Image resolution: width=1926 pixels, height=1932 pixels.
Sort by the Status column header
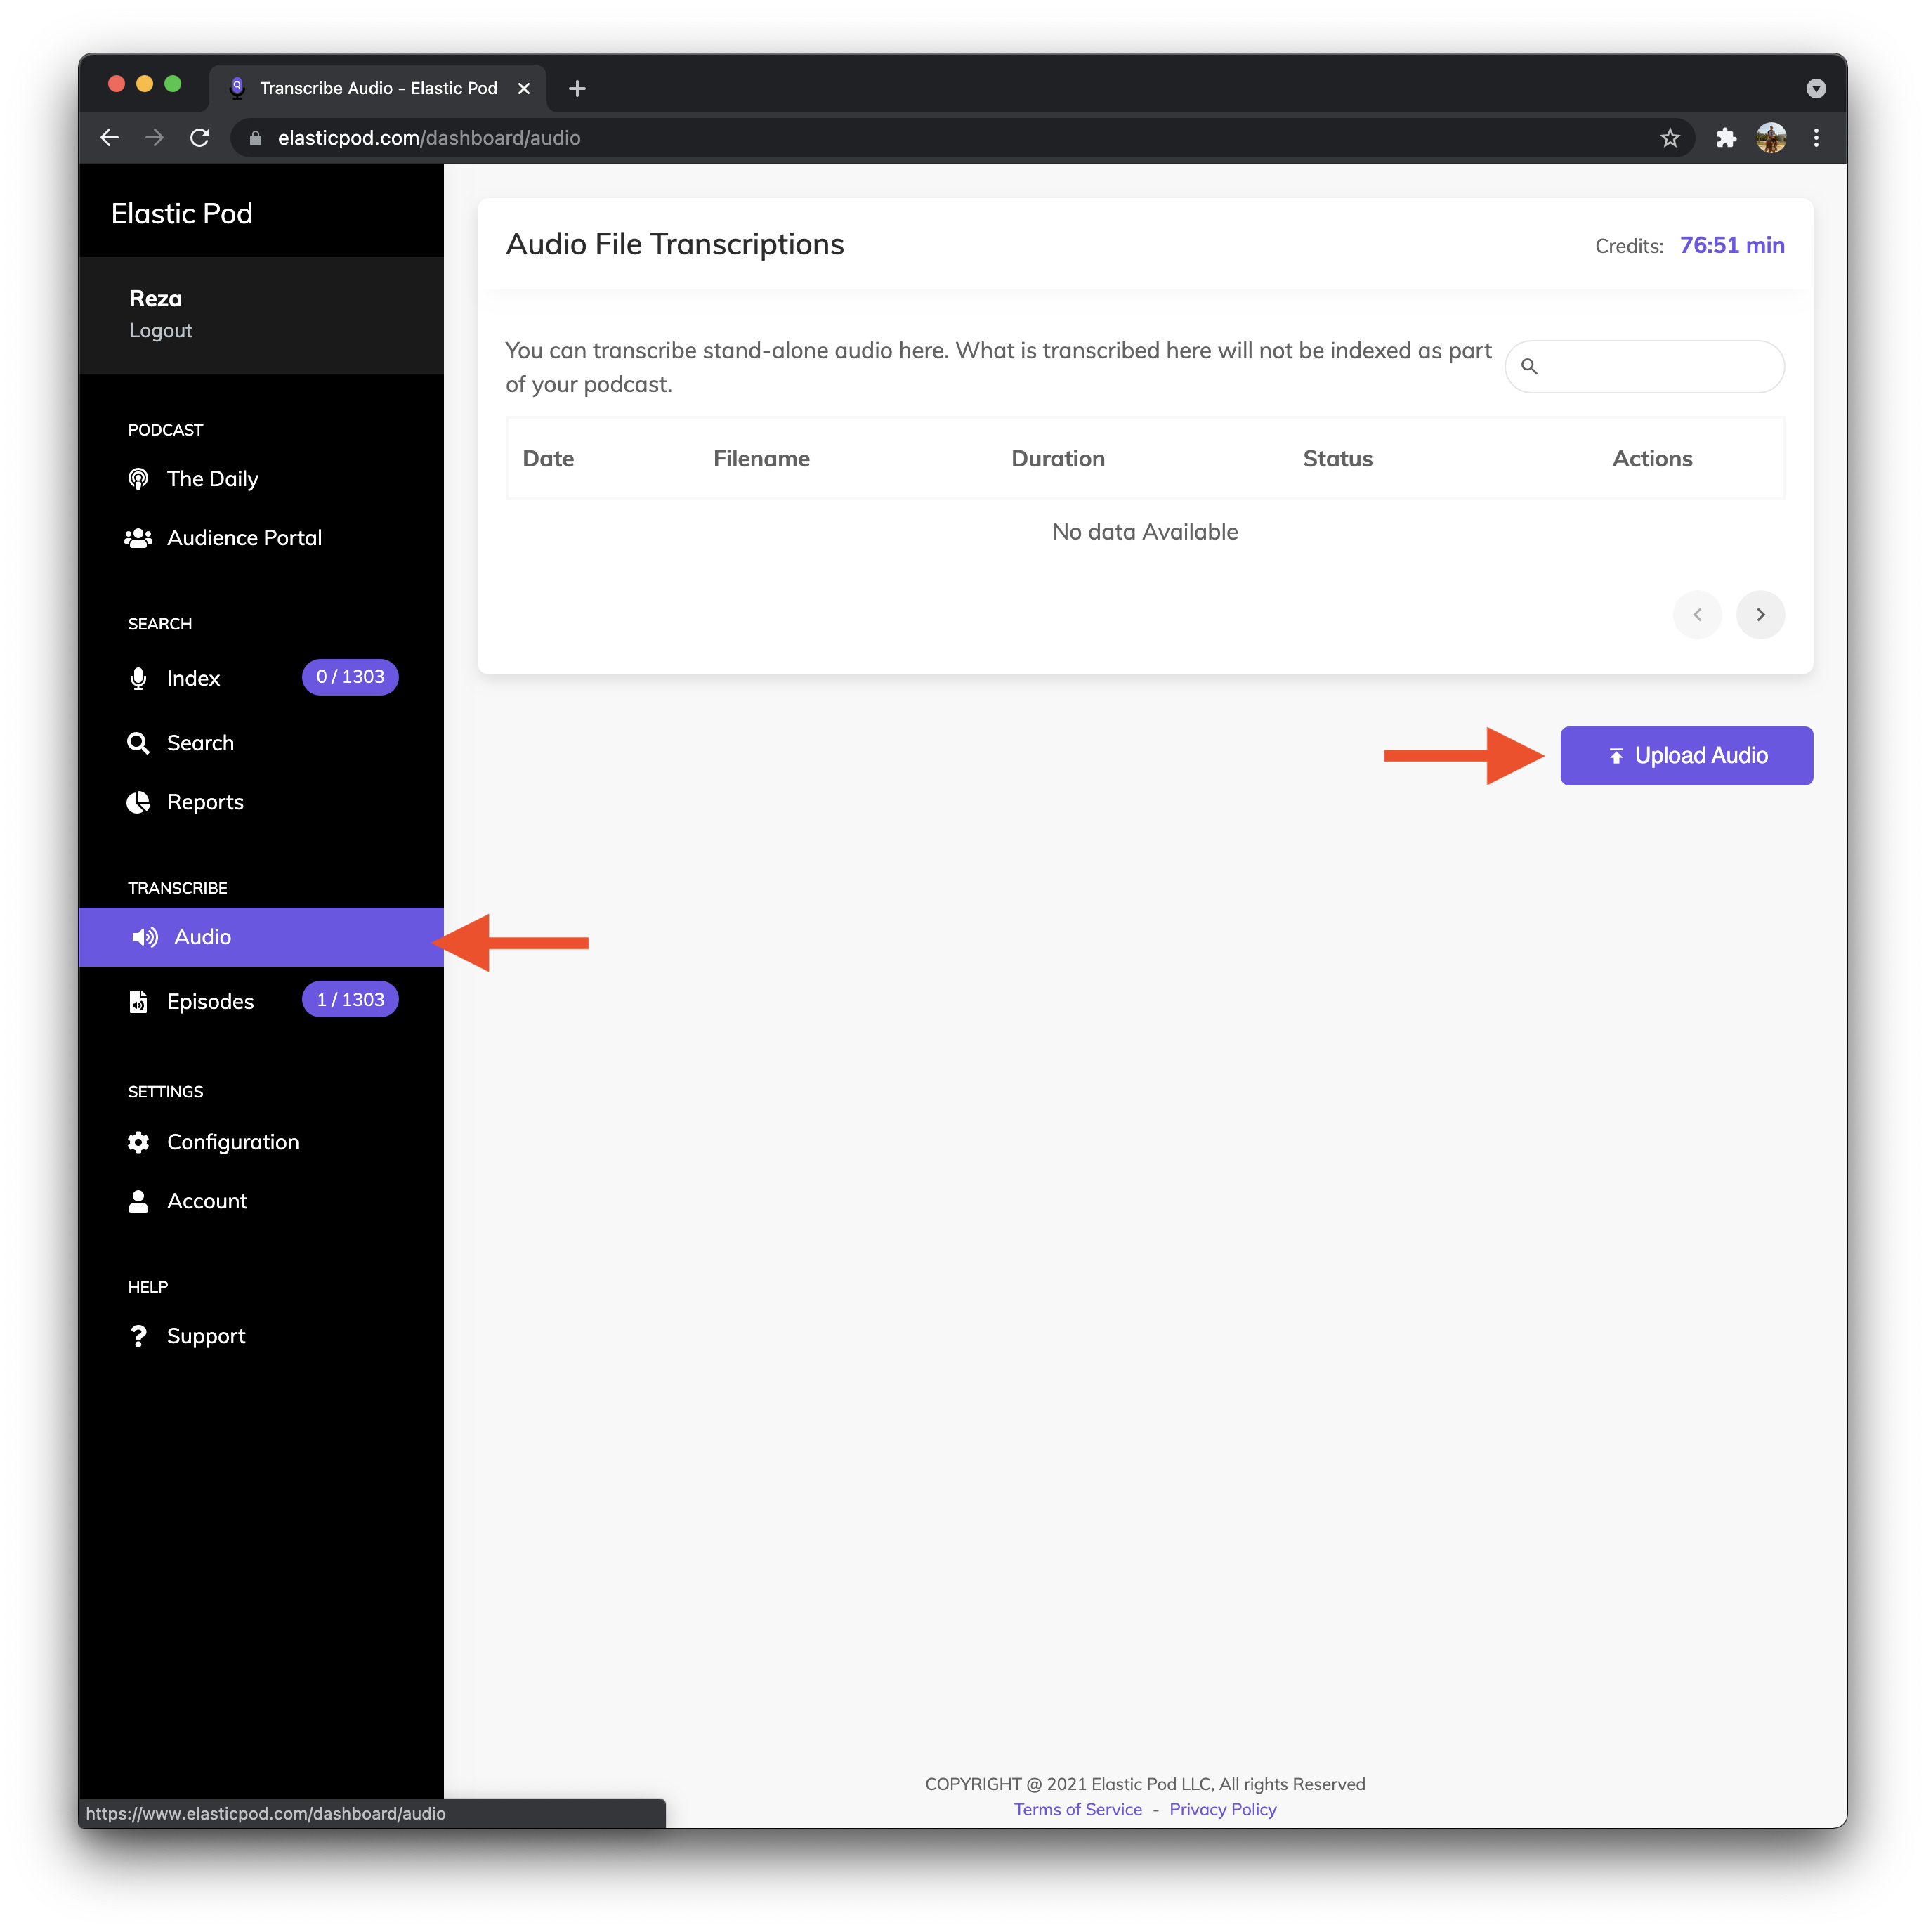(x=1337, y=459)
